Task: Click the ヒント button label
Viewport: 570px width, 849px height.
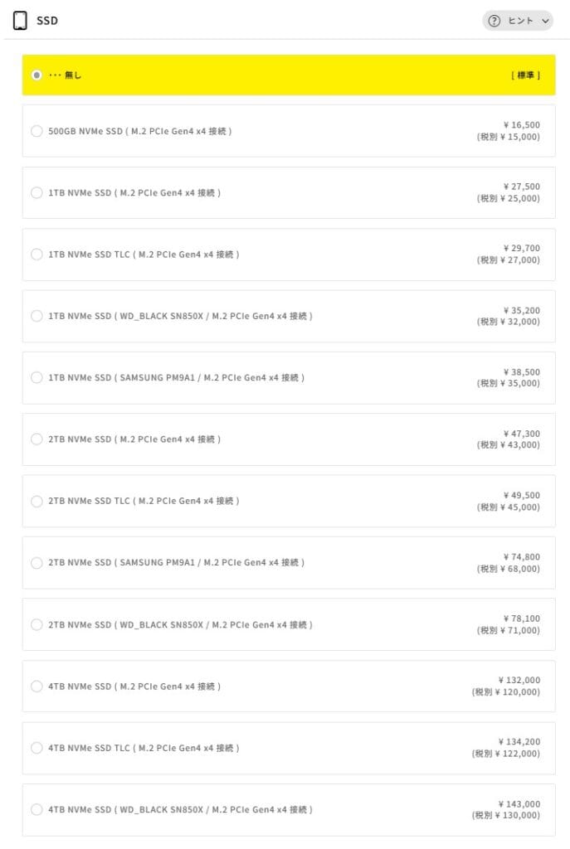Action: click(x=521, y=22)
